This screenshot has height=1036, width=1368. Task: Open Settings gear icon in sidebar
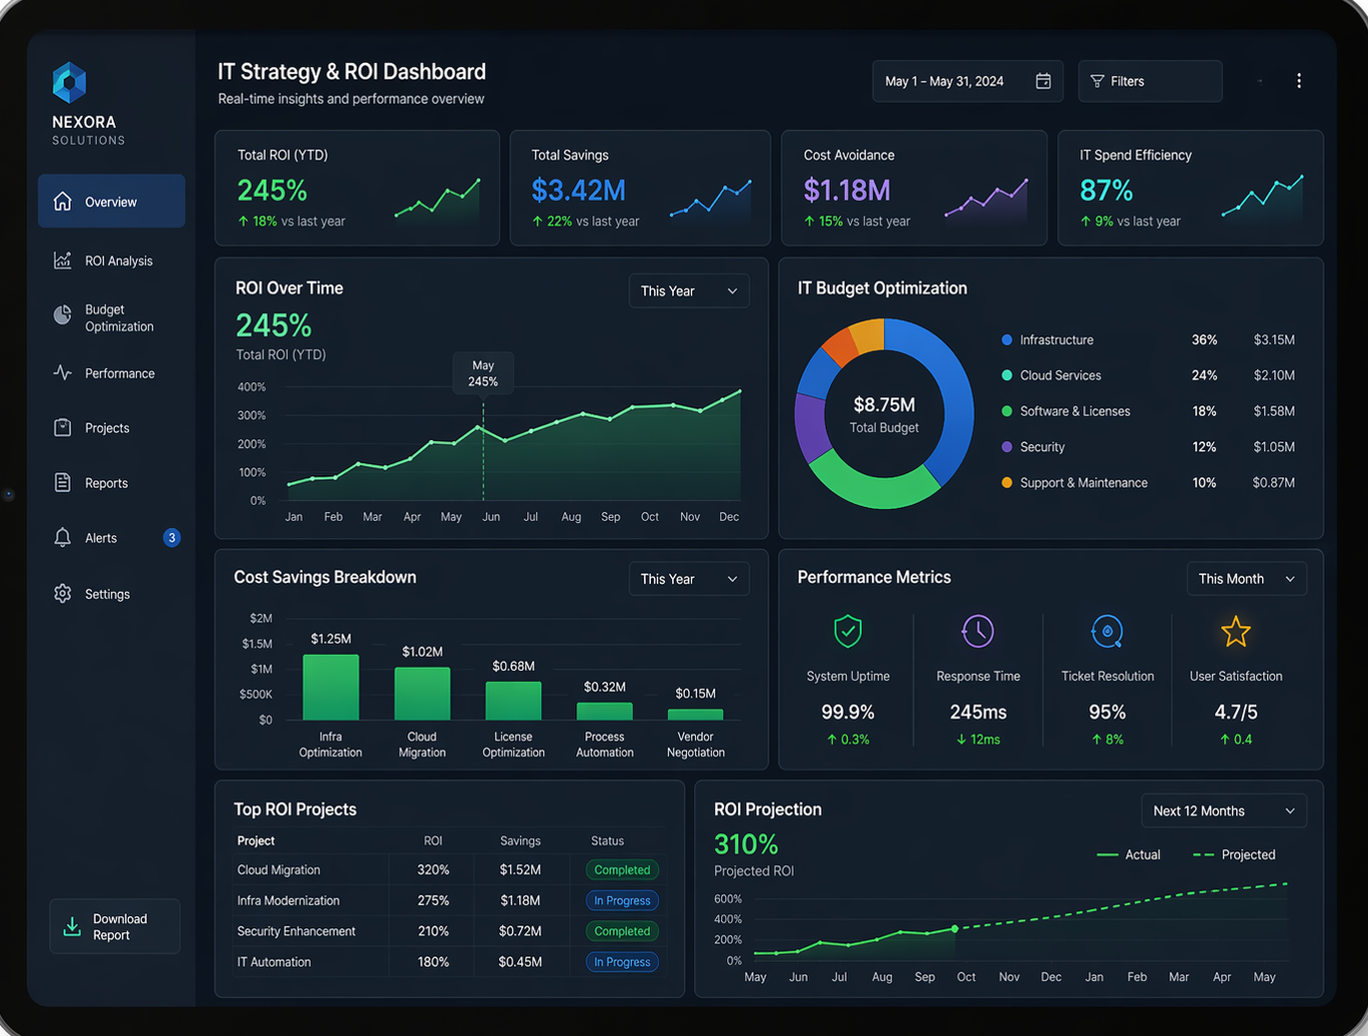pyautogui.click(x=63, y=594)
